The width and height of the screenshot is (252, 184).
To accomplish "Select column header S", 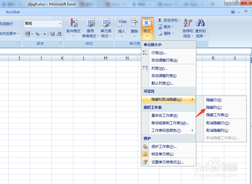I will 235,58.
